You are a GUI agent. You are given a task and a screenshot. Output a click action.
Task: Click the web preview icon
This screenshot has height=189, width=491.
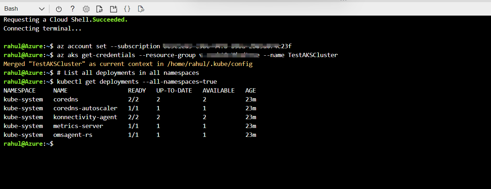[x=141, y=9]
